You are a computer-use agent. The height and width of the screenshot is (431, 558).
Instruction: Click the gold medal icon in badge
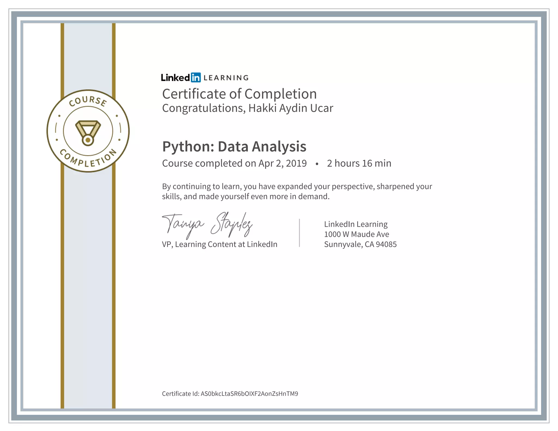(x=88, y=133)
